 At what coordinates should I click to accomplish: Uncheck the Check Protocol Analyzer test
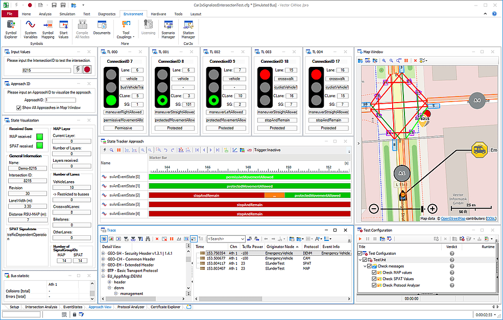[374, 285]
